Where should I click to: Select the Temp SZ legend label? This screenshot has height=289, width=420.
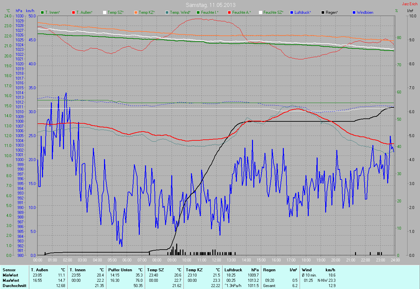pos(115,12)
